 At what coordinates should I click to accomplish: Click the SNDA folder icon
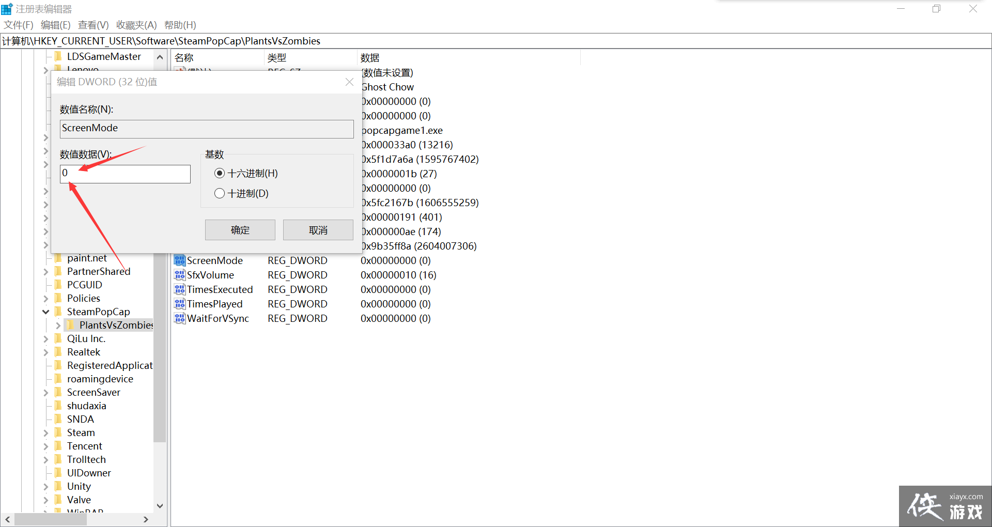[x=58, y=419]
